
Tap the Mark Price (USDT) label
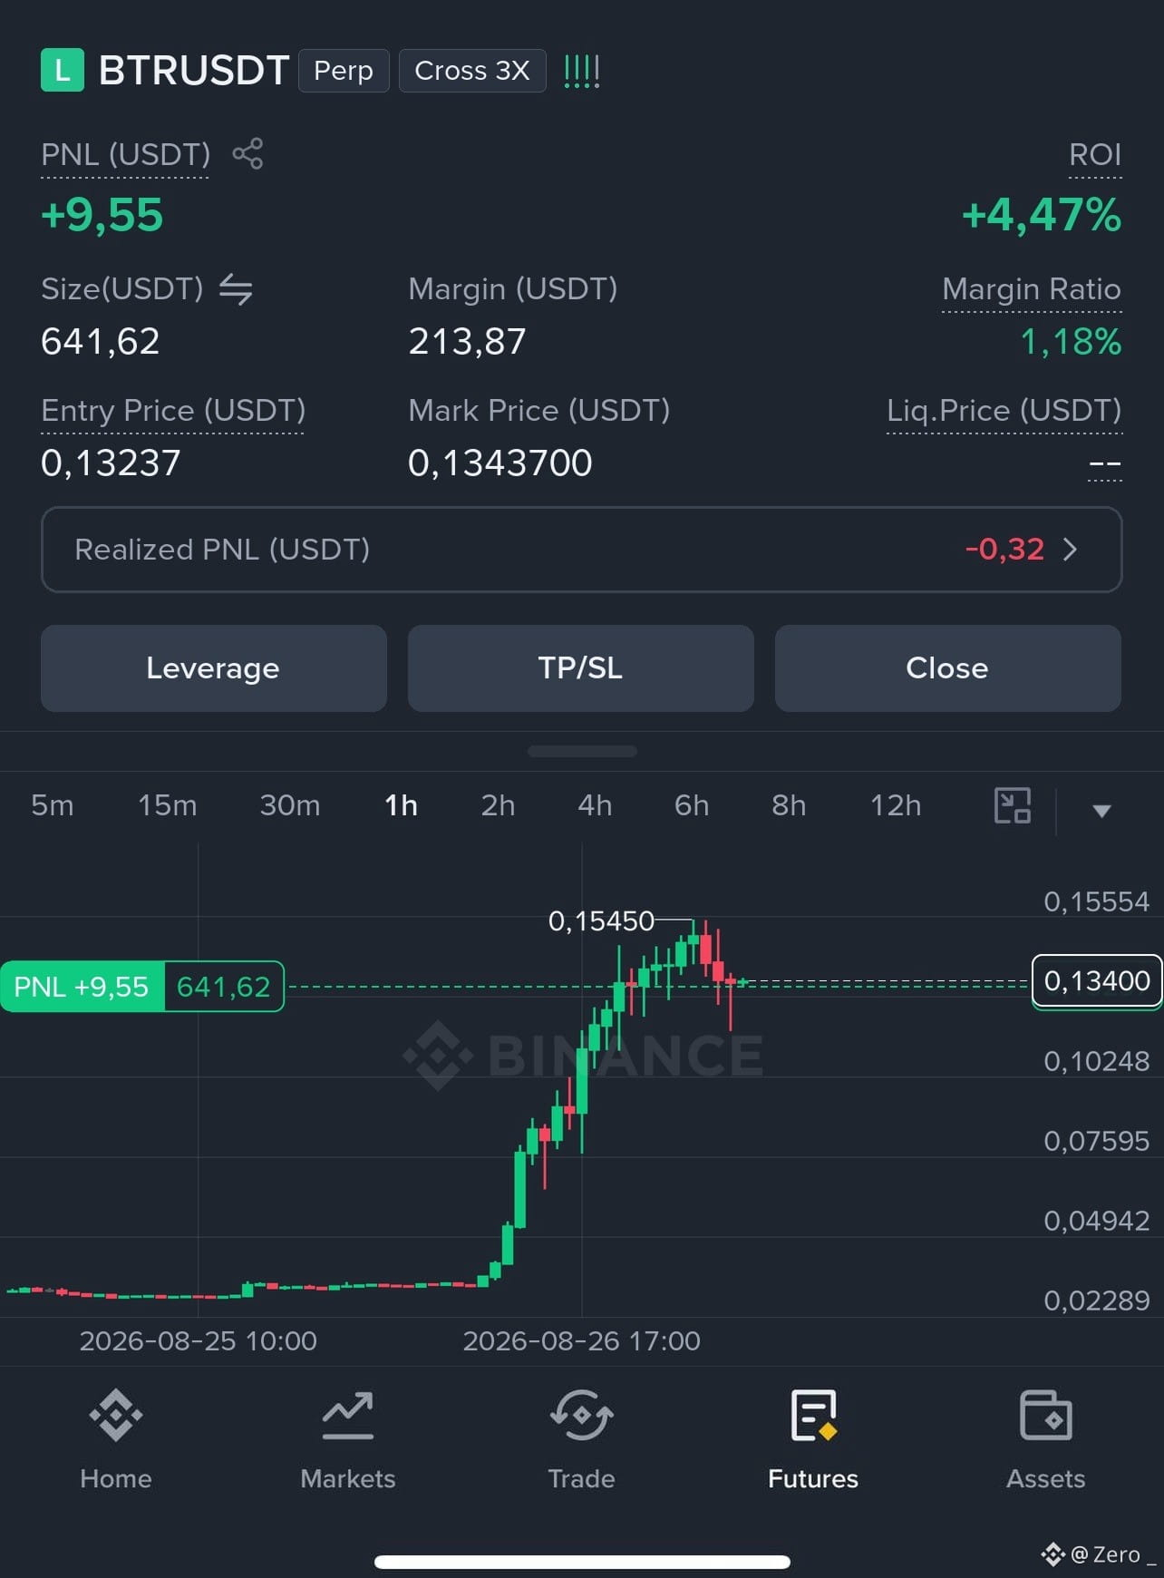(x=539, y=411)
